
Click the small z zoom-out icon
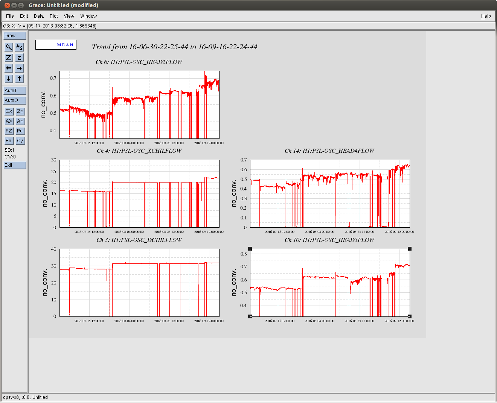pos(20,58)
